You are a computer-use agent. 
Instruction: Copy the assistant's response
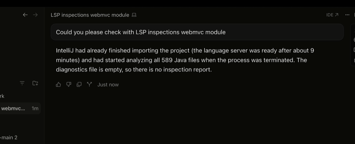(x=79, y=85)
